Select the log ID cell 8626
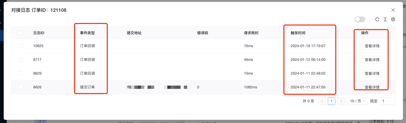Image resolution: width=406 pixels, height=123 pixels. click(x=37, y=87)
